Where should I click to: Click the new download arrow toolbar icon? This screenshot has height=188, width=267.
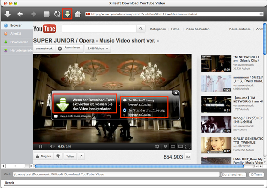tap(7, 14)
